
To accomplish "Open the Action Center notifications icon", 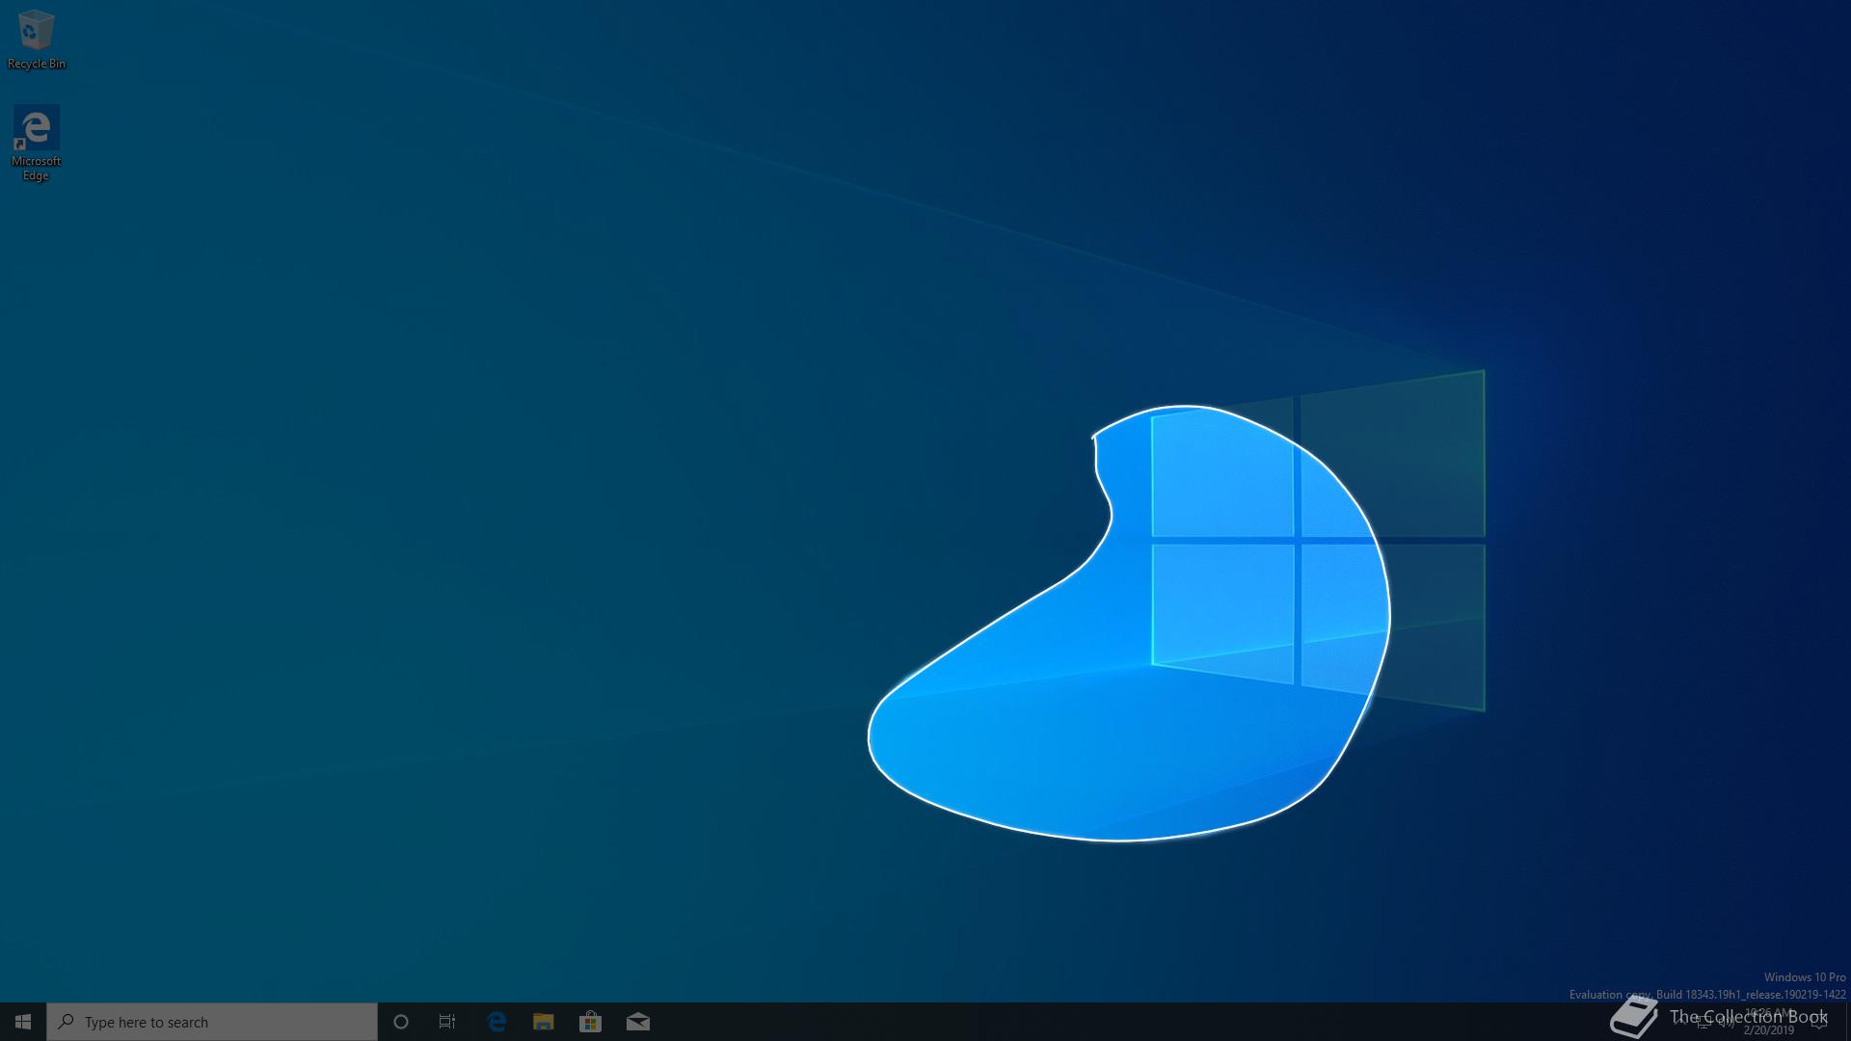I will pyautogui.click(x=1819, y=1022).
